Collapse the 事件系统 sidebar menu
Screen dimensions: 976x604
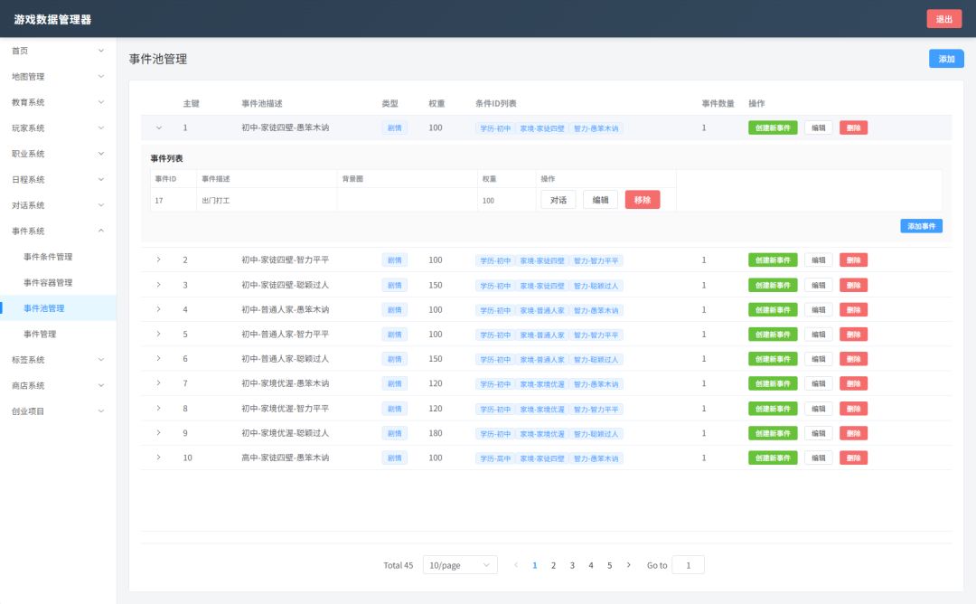(x=58, y=231)
